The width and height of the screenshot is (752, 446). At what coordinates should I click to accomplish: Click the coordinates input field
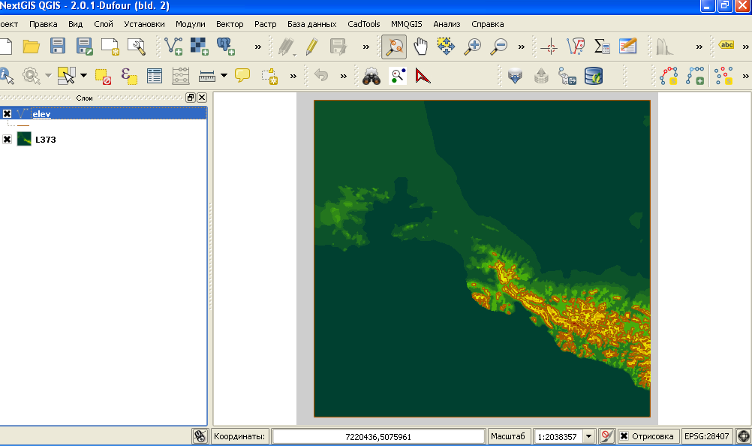point(378,436)
